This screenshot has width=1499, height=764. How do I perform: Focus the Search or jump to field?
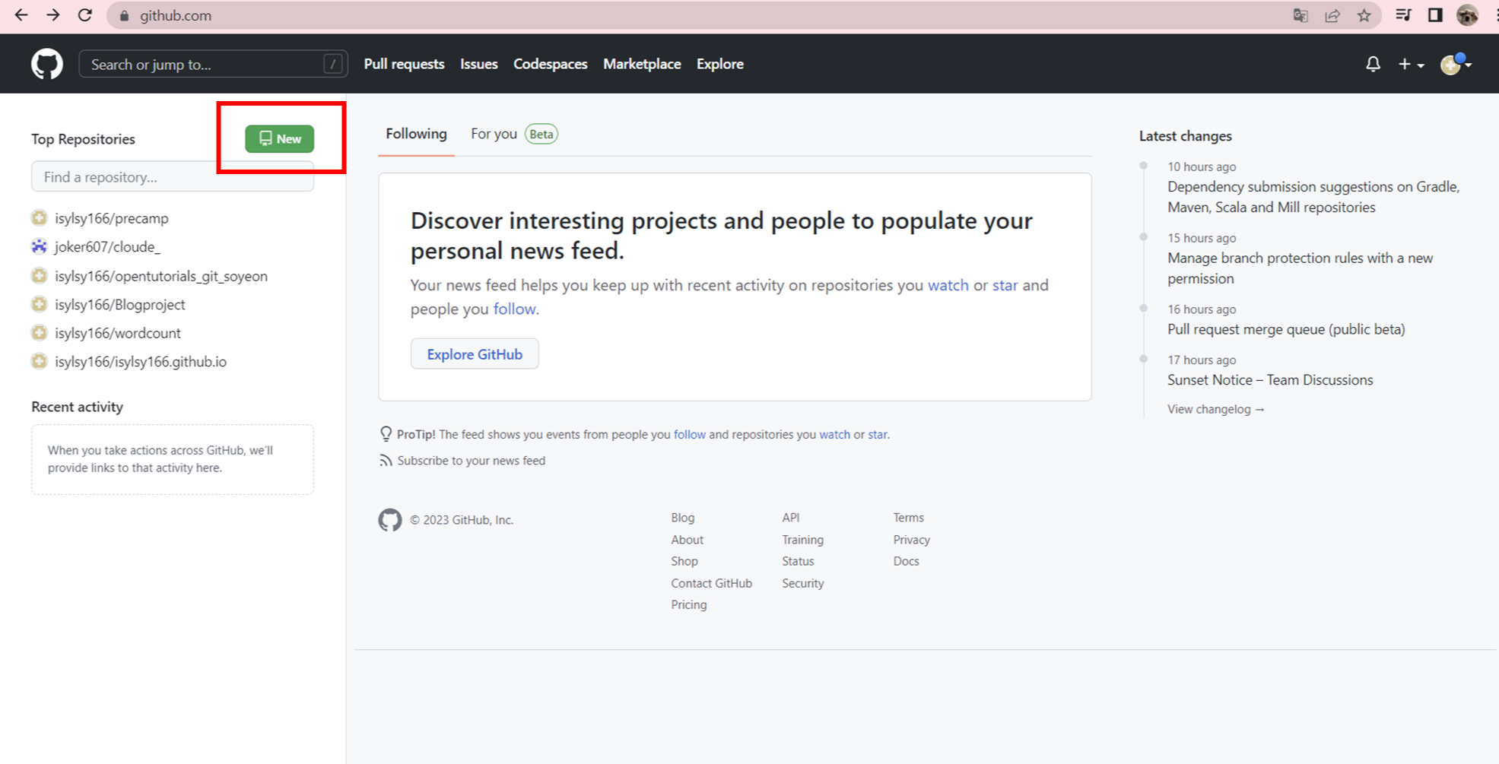(x=213, y=64)
